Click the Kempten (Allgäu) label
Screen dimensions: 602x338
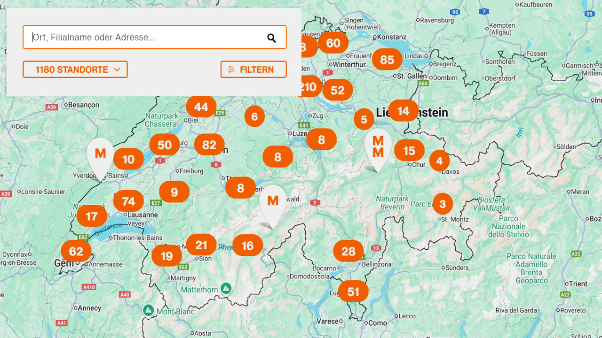pyautogui.click(x=502, y=29)
